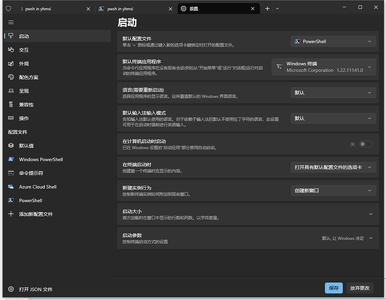Click the PowerShell icon on second pwsh tab
This screenshot has height=300, width=386.
pyautogui.click(x=101, y=9)
